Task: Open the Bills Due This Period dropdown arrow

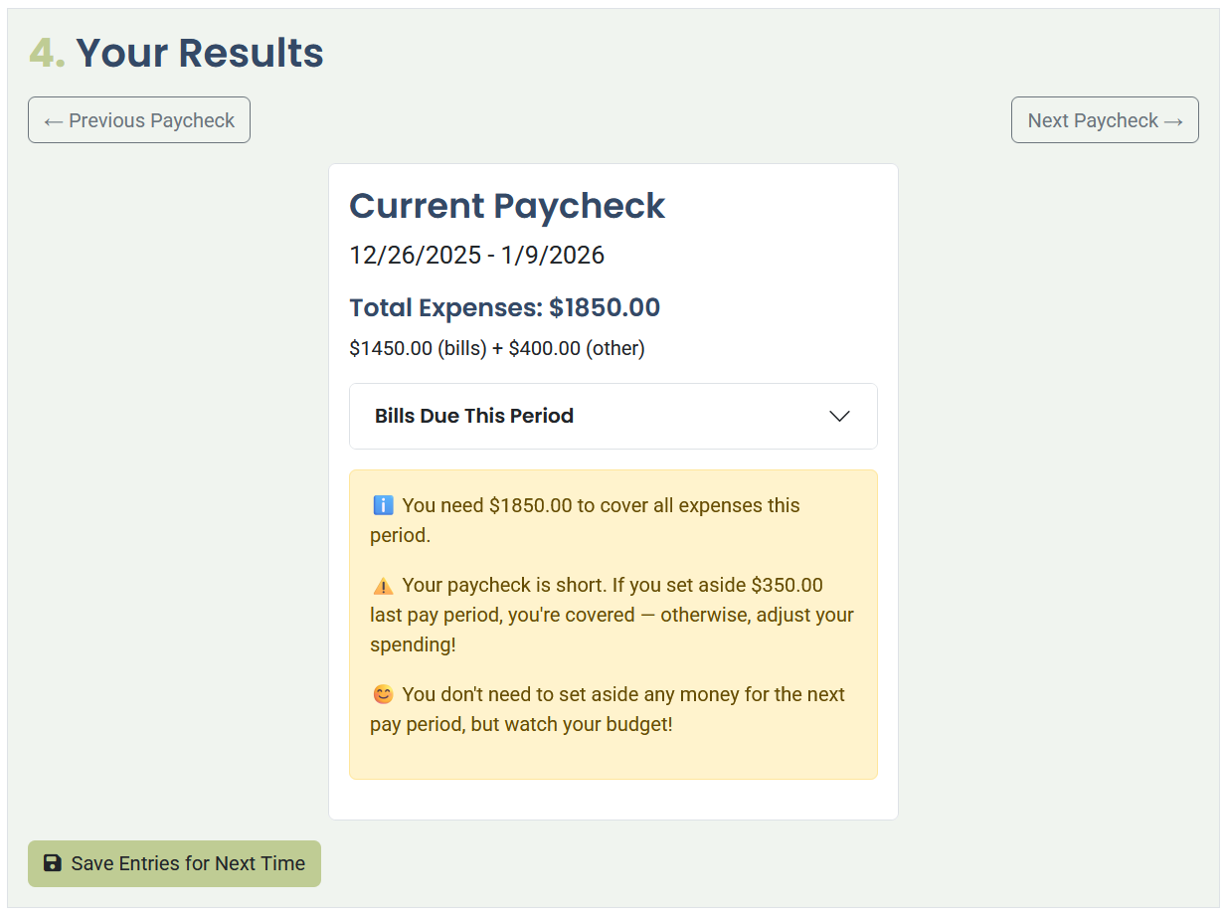Action: pyautogui.click(x=839, y=416)
